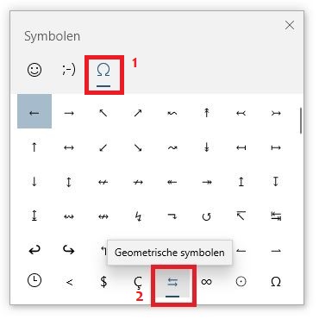Select the Omega symbols tab
The image size is (319, 319).
pyautogui.click(x=103, y=74)
